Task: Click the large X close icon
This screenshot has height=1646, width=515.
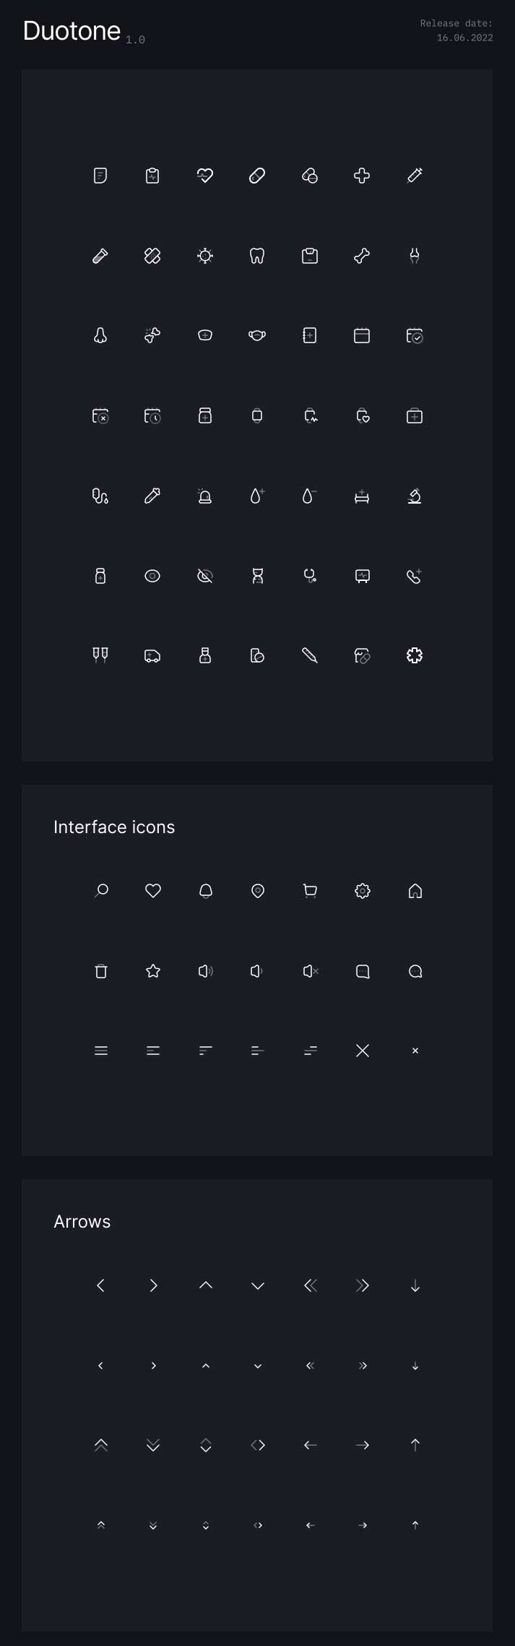Action: click(x=363, y=1051)
